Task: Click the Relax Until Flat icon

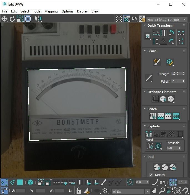Action: [x=163, y=99]
